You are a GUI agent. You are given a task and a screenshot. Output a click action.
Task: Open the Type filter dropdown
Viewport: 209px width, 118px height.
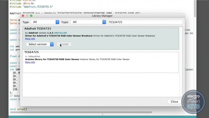point(45,22)
